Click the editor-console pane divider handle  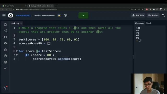133,57
